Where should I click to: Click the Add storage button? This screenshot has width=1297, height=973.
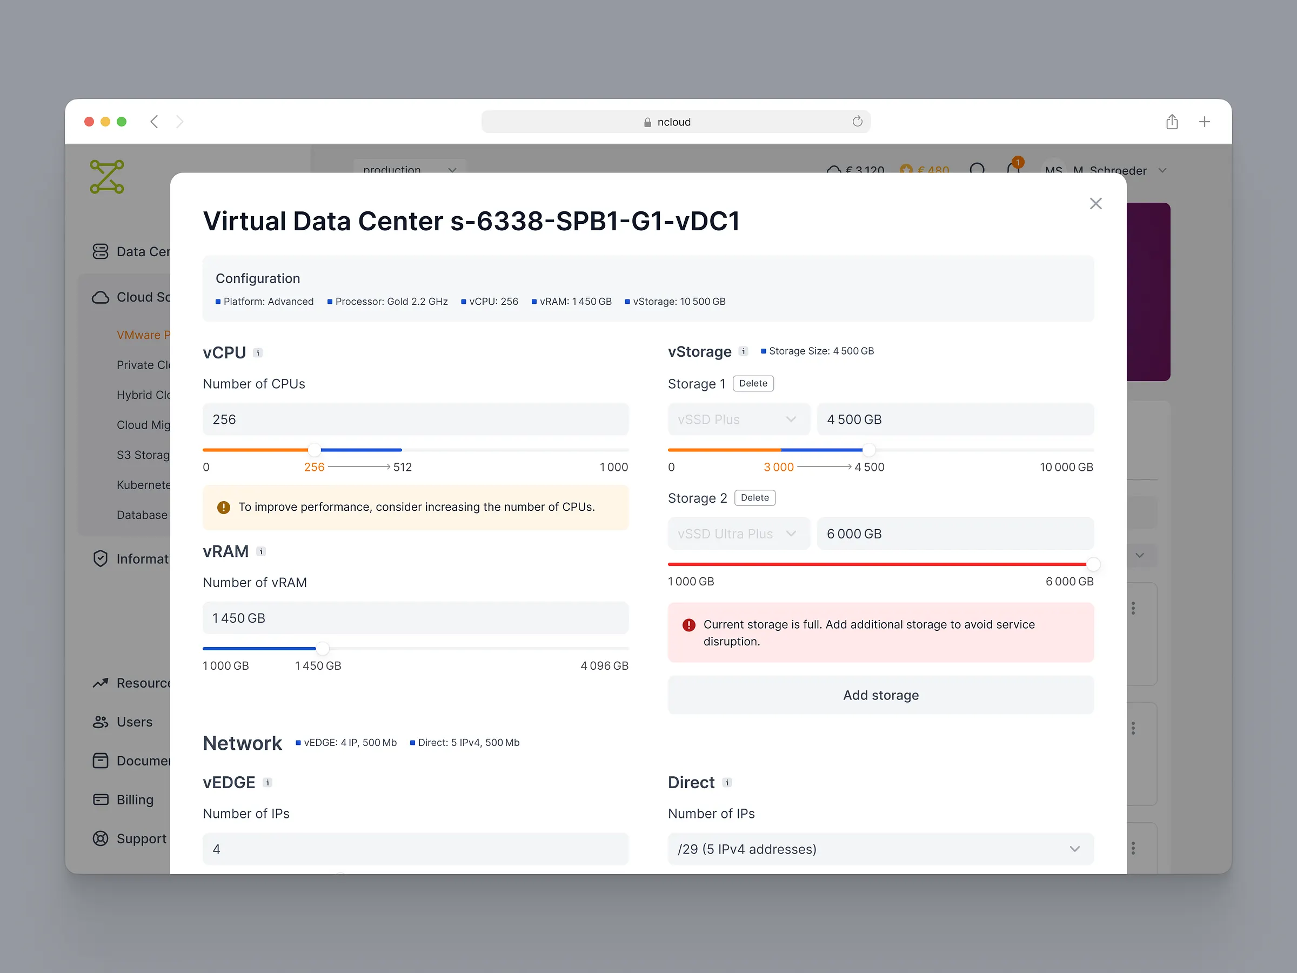pyautogui.click(x=880, y=695)
